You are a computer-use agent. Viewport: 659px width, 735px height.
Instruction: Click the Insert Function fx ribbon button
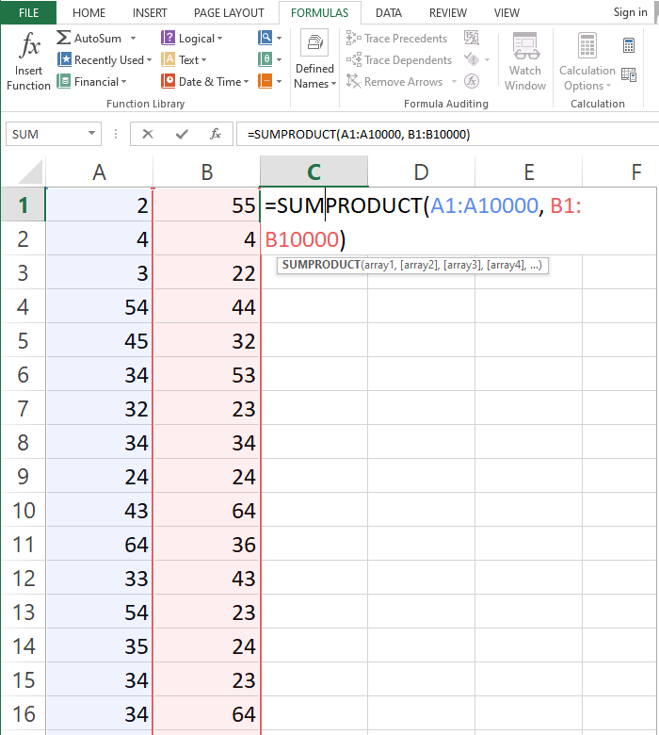tap(28, 61)
